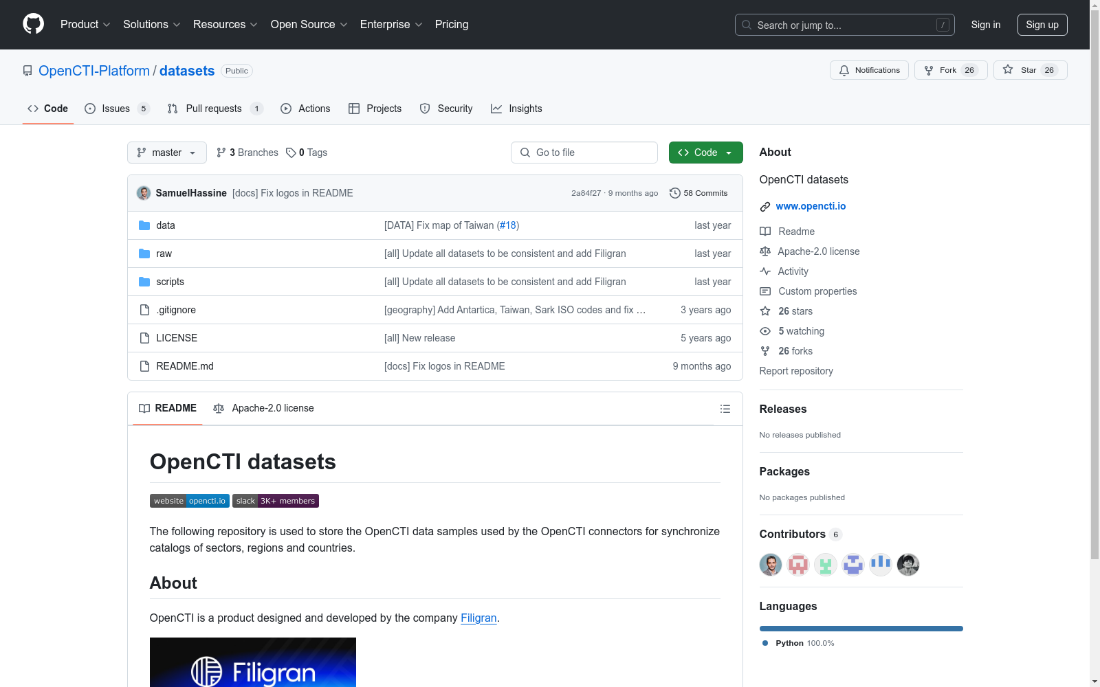Star the datasets repository

click(x=1030, y=70)
